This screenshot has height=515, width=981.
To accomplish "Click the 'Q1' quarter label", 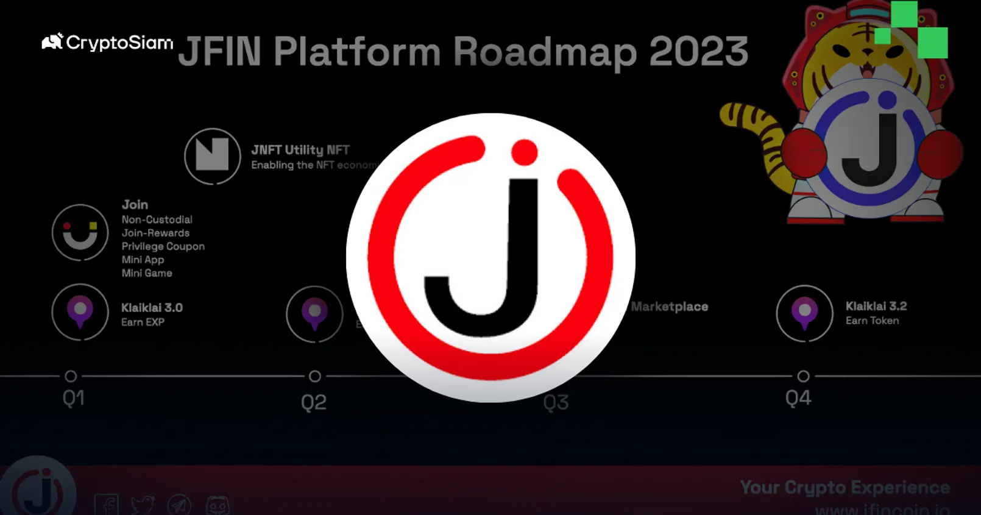I will click(x=73, y=399).
